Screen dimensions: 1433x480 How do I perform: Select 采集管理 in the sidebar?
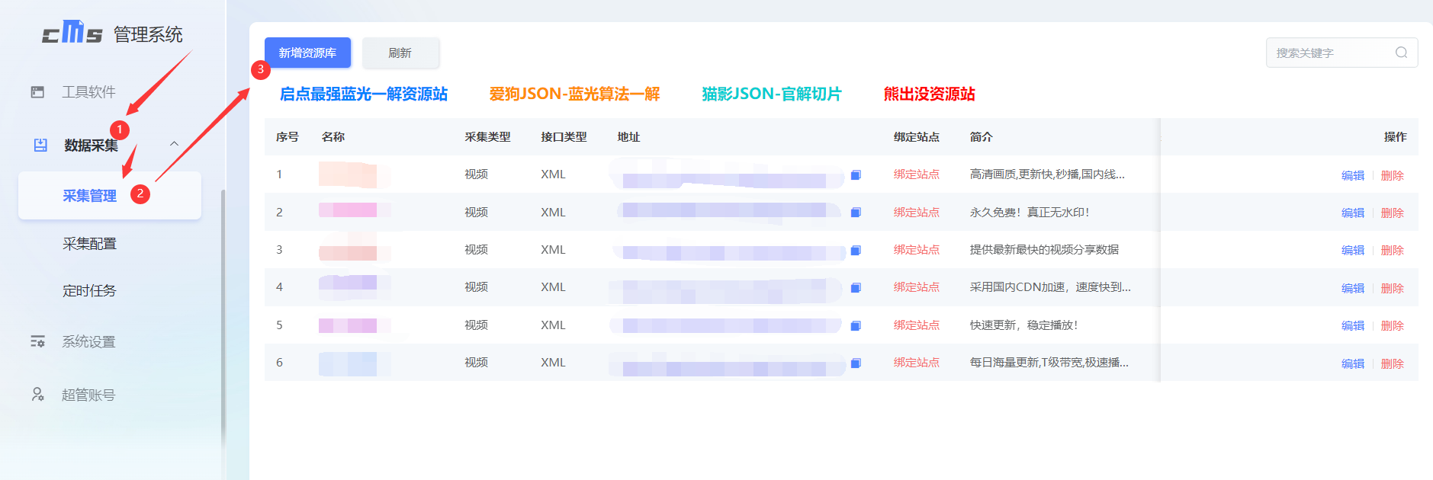89,196
